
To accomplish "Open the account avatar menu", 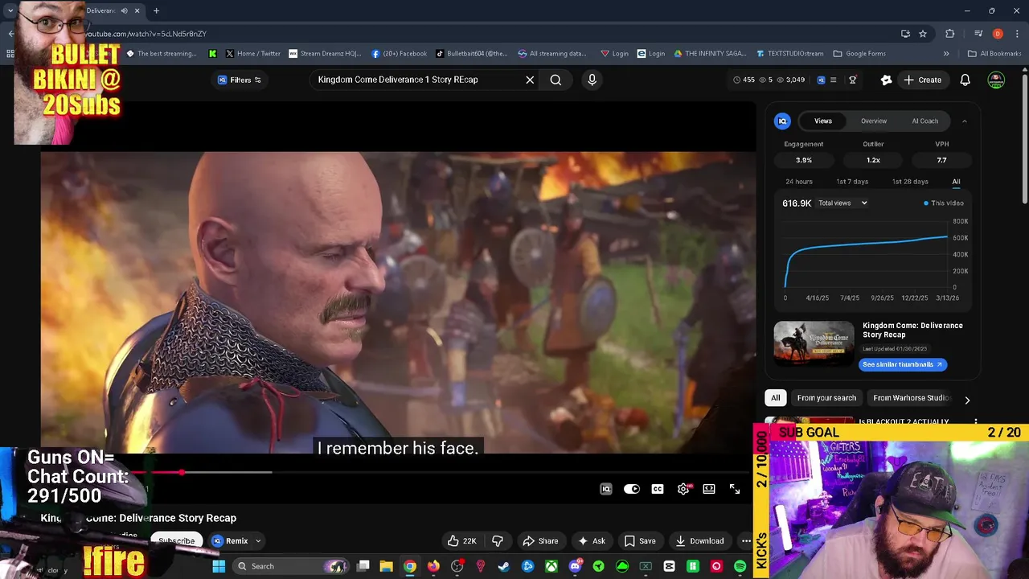I will pos(996,80).
